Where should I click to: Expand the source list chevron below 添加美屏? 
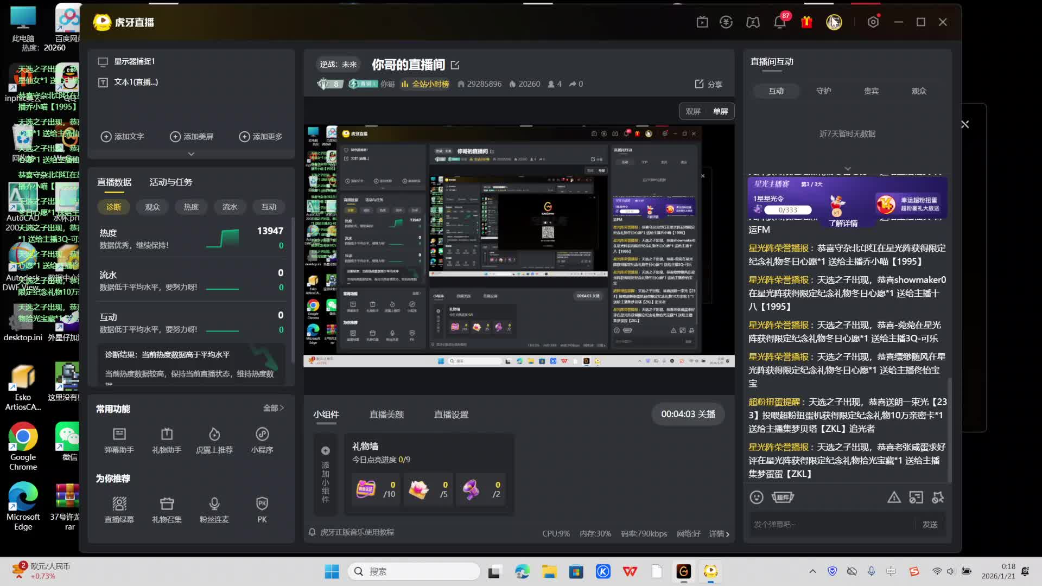191,154
